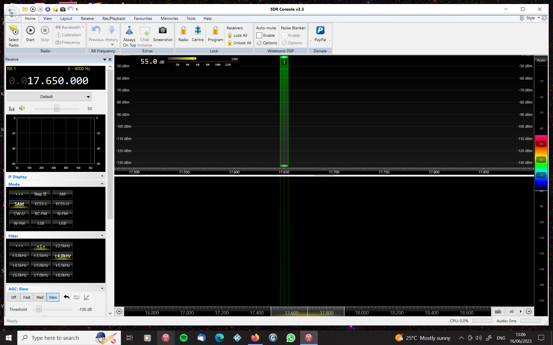Screen dimensions: 553x345
Task: Enable the Auto-mute checkbox
Action: (259, 35)
